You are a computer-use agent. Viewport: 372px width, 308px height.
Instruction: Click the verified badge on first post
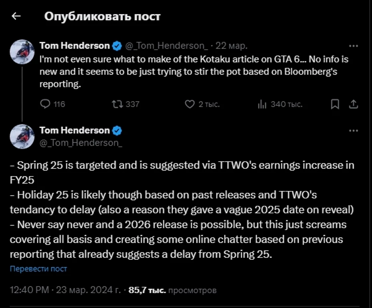pyautogui.click(x=117, y=46)
